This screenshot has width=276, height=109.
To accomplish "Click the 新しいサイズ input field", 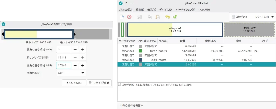I will (64, 57).
